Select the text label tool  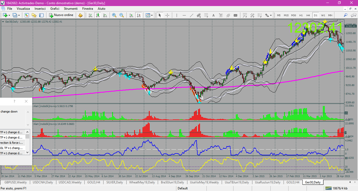[221, 15]
